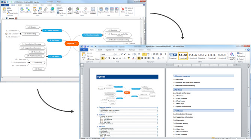Click Sort icon in Word paragraph group
The image size is (251, 139).
pos(161,54)
